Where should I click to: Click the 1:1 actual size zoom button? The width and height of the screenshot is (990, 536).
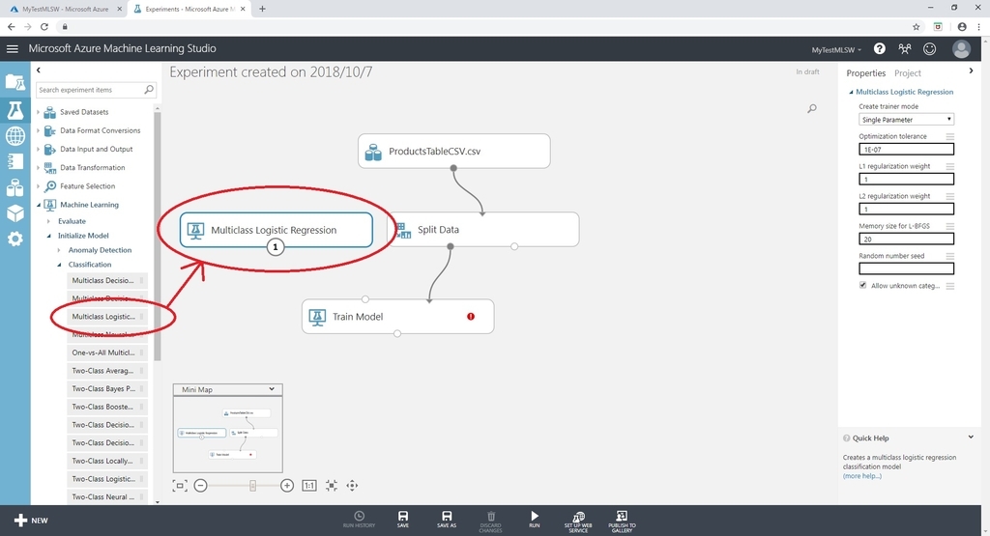(x=308, y=486)
